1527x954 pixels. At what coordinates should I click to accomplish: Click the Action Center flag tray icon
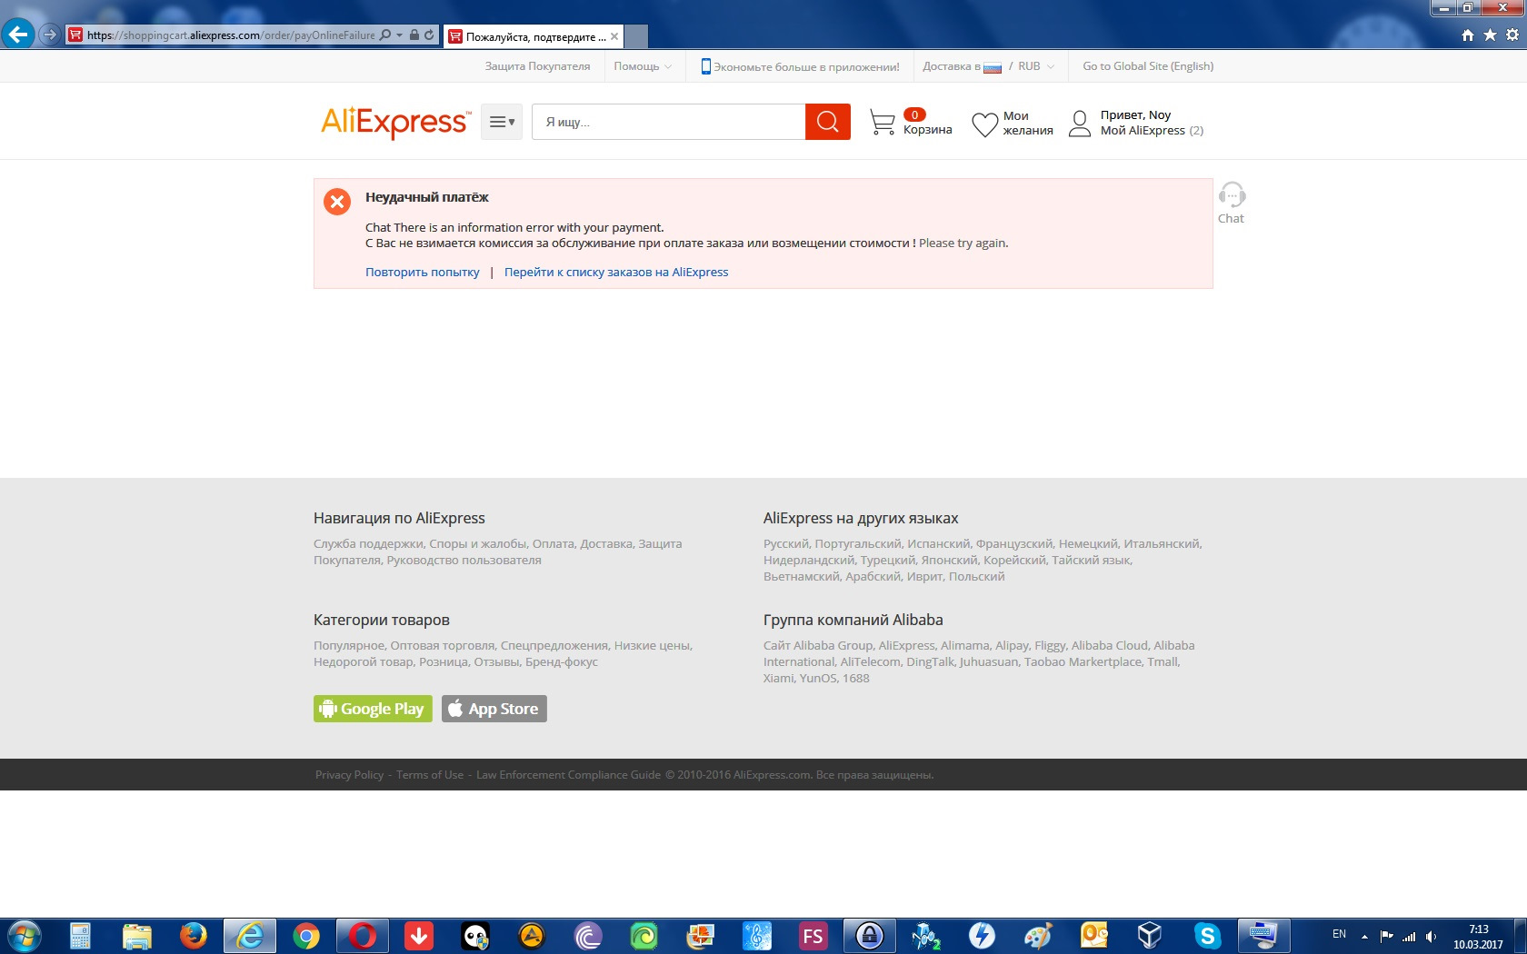pos(1387,936)
